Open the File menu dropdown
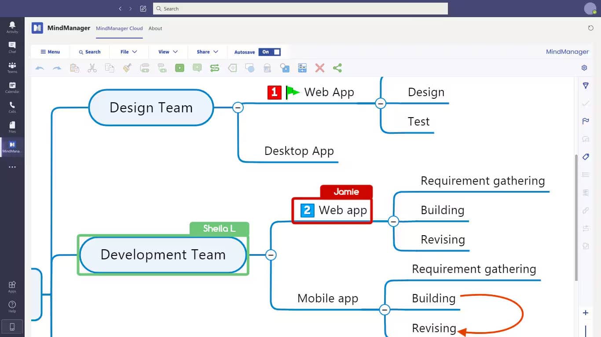The height and width of the screenshot is (337, 601). (x=128, y=52)
